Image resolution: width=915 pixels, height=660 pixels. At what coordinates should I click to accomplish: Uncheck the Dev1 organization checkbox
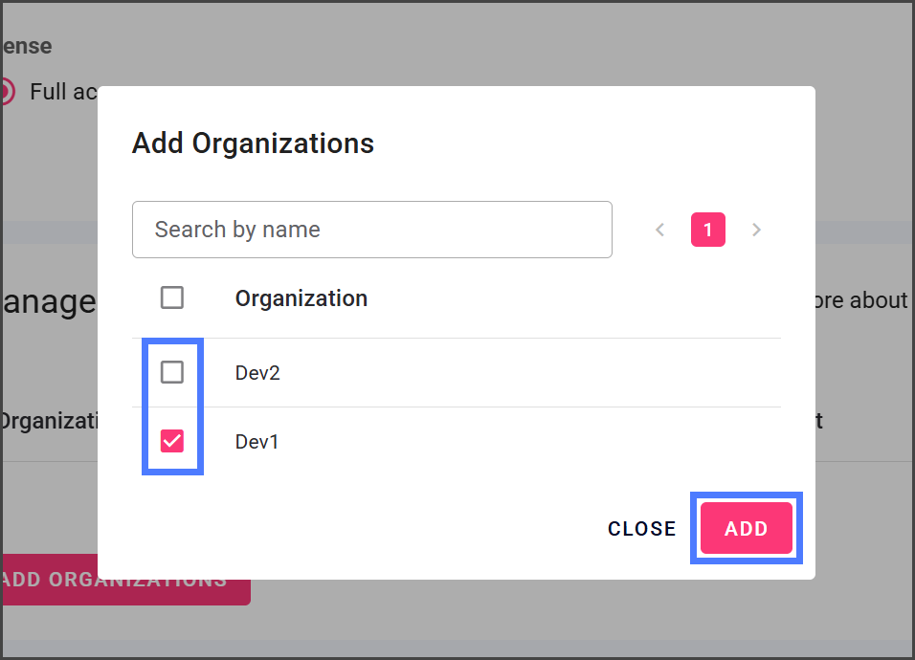pyautogui.click(x=172, y=441)
